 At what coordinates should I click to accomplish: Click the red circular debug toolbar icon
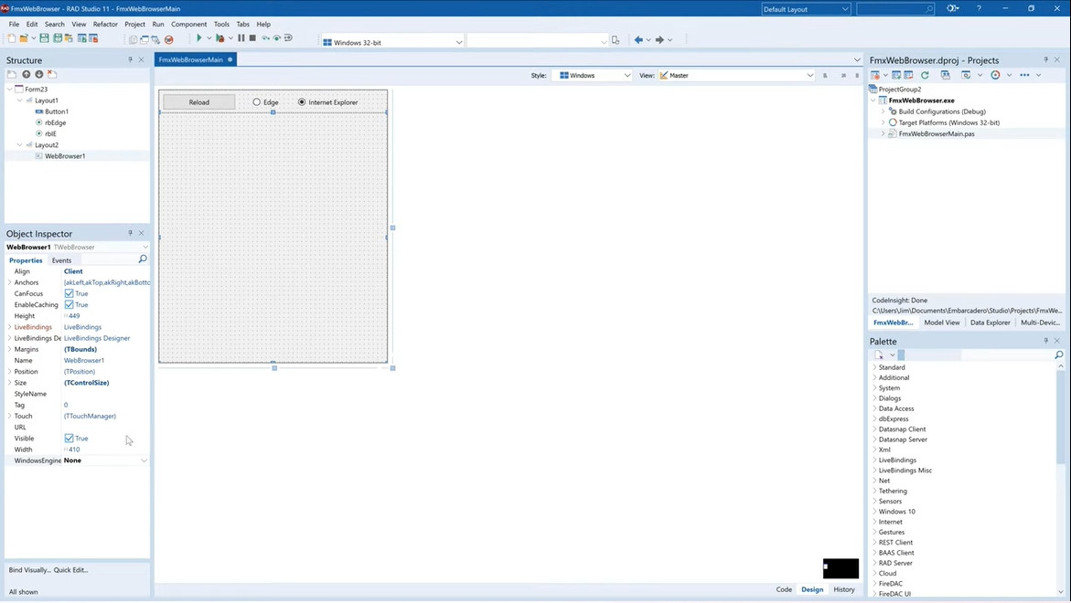168,39
